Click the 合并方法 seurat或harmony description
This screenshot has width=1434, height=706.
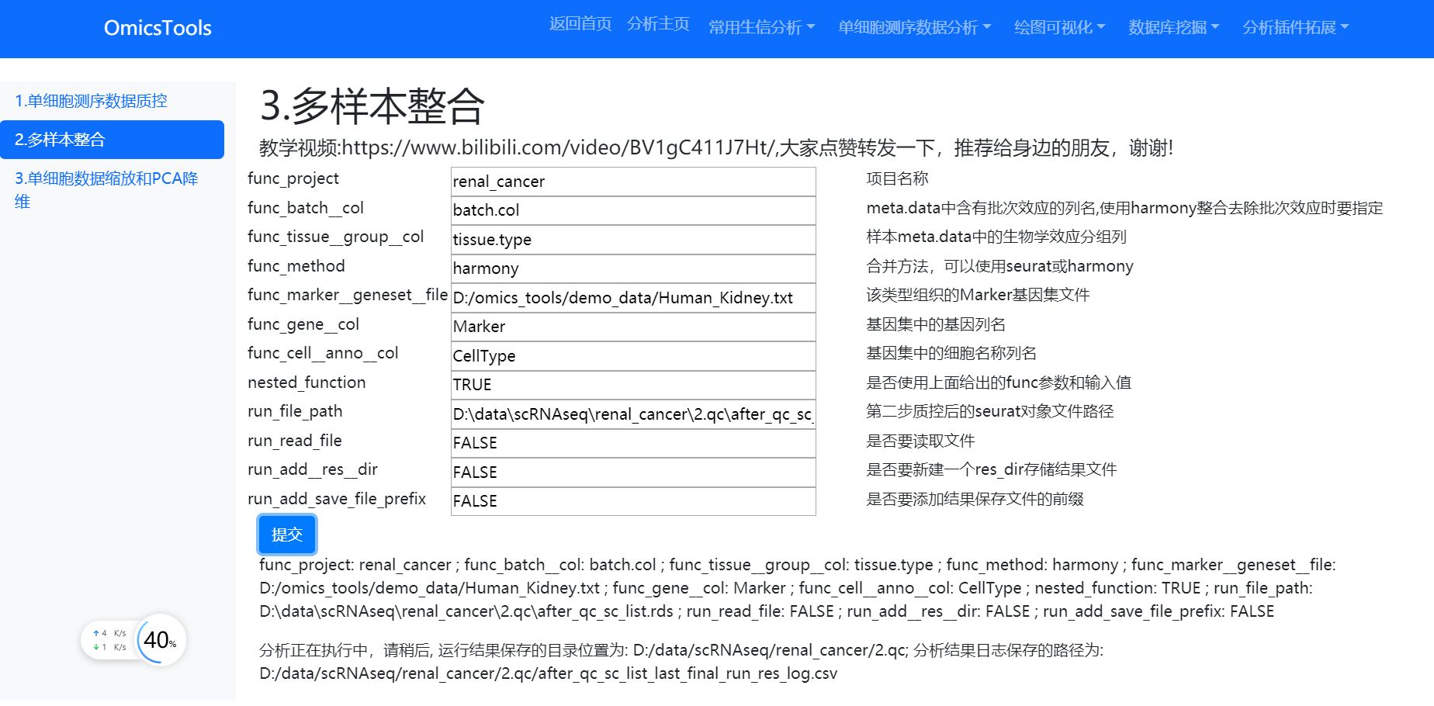pos(999,266)
